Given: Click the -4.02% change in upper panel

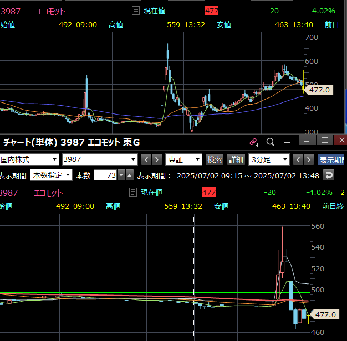Looking at the screenshot, I should point(322,11).
